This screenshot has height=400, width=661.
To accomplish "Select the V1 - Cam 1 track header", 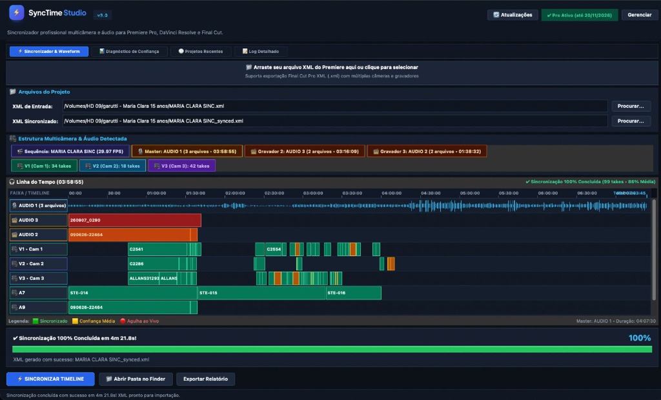I will tap(38, 249).
